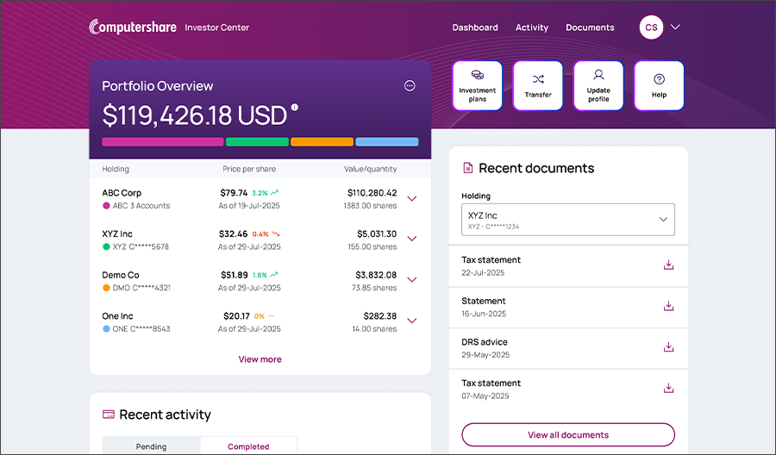Open the Holding dropdown showing XYZ Inc

pos(568,220)
